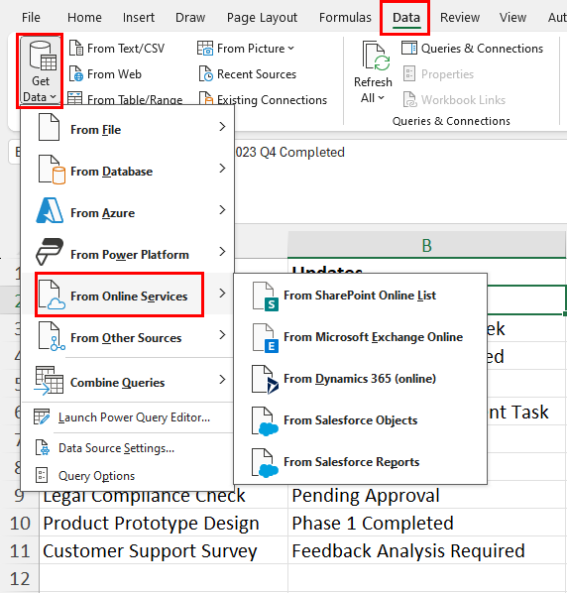This screenshot has height=593, width=567.
Task: Launch Power Query Editor from menu
Action: [x=128, y=417]
